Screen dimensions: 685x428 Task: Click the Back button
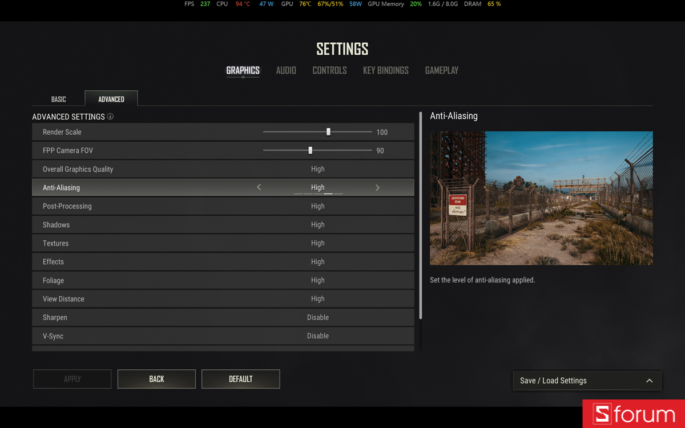pyautogui.click(x=156, y=379)
